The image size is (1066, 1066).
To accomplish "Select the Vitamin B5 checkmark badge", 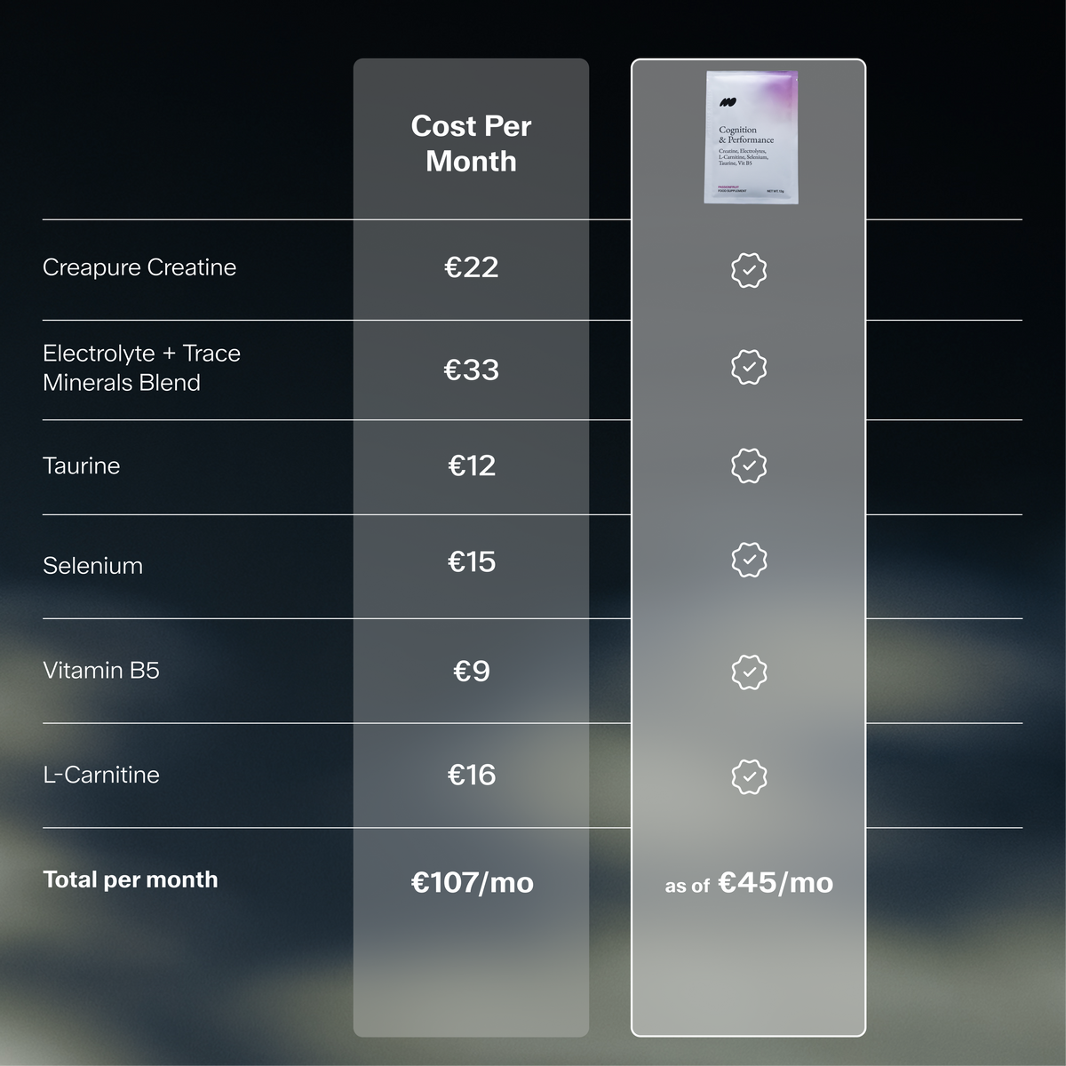I will click(749, 672).
